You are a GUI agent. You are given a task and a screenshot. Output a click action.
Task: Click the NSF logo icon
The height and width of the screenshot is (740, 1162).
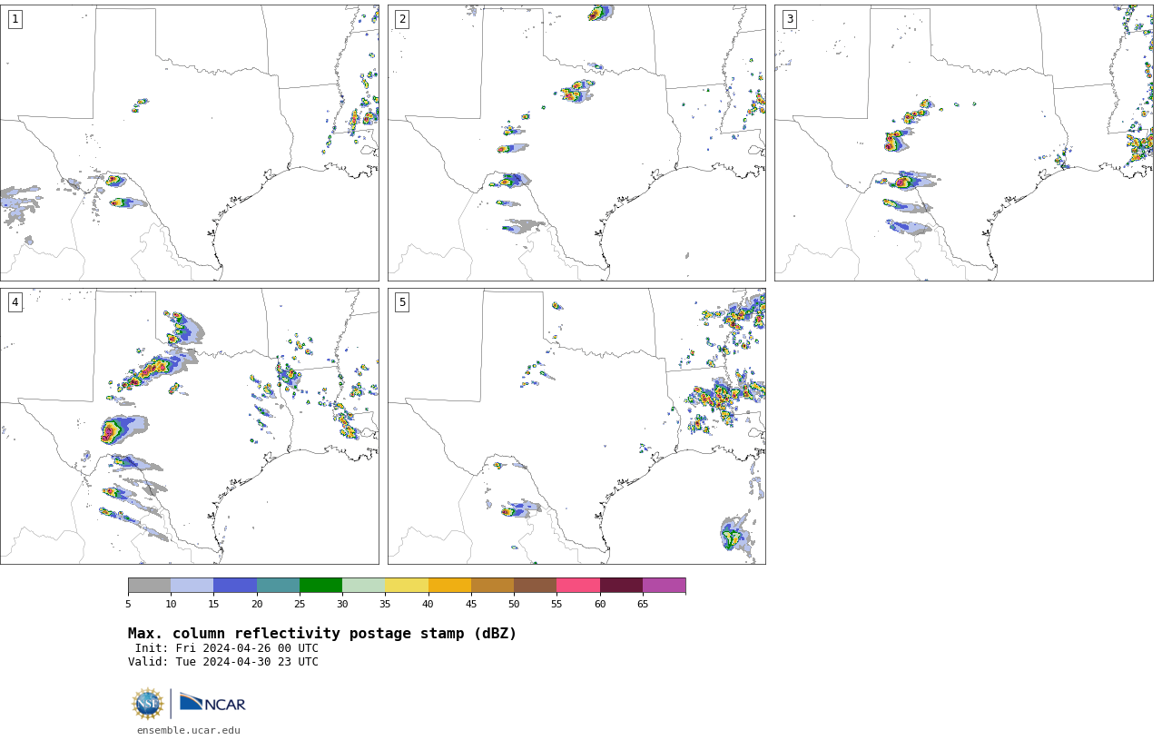click(148, 704)
